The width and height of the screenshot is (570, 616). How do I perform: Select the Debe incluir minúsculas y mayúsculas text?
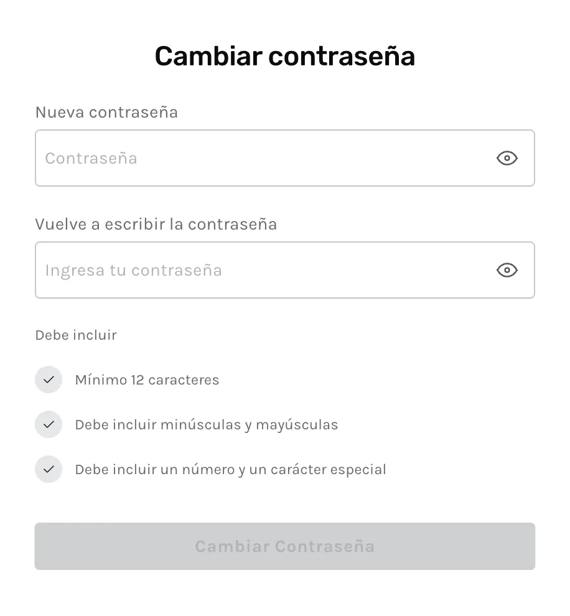pos(206,425)
